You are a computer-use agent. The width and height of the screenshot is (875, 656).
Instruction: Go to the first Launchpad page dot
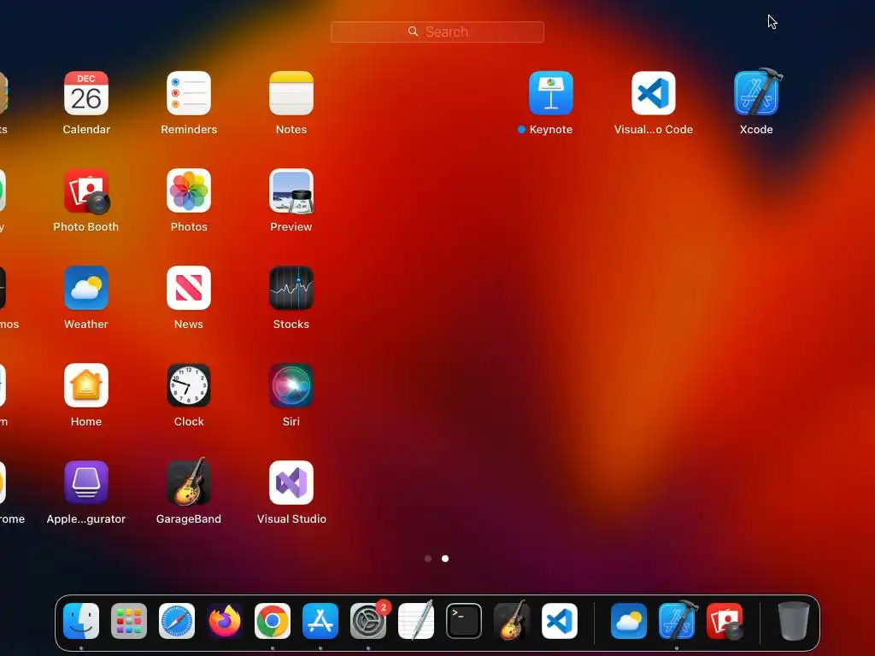tap(428, 559)
